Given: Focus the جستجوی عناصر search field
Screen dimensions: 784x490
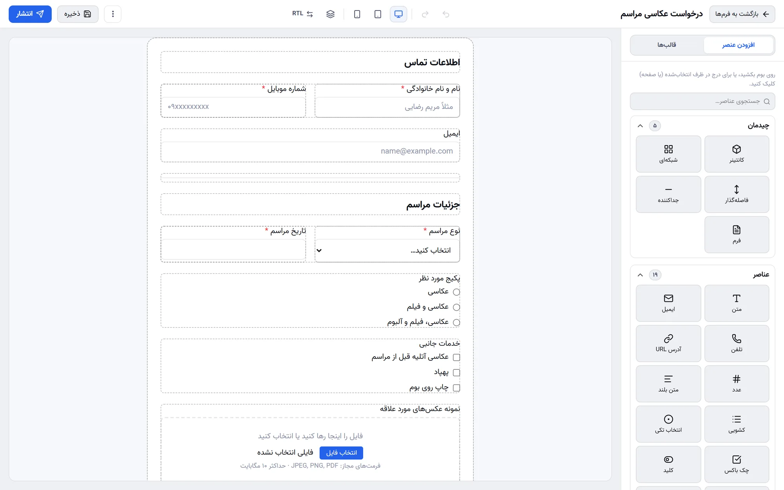Looking at the screenshot, I should coord(702,101).
